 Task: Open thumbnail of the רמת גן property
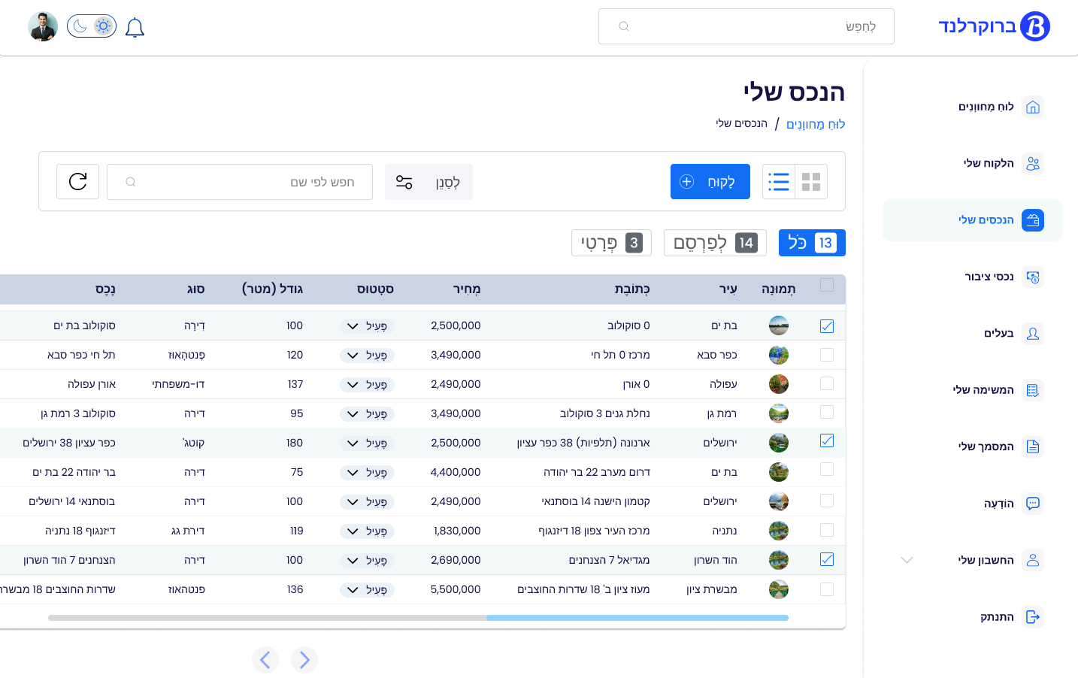779,413
